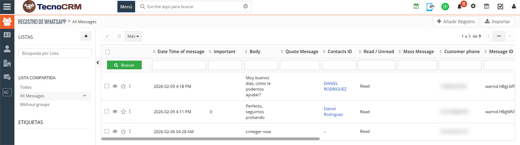The width and height of the screenshot is (520, 145).
Task: Open the calendar grid icon
Action: point(486,6)
